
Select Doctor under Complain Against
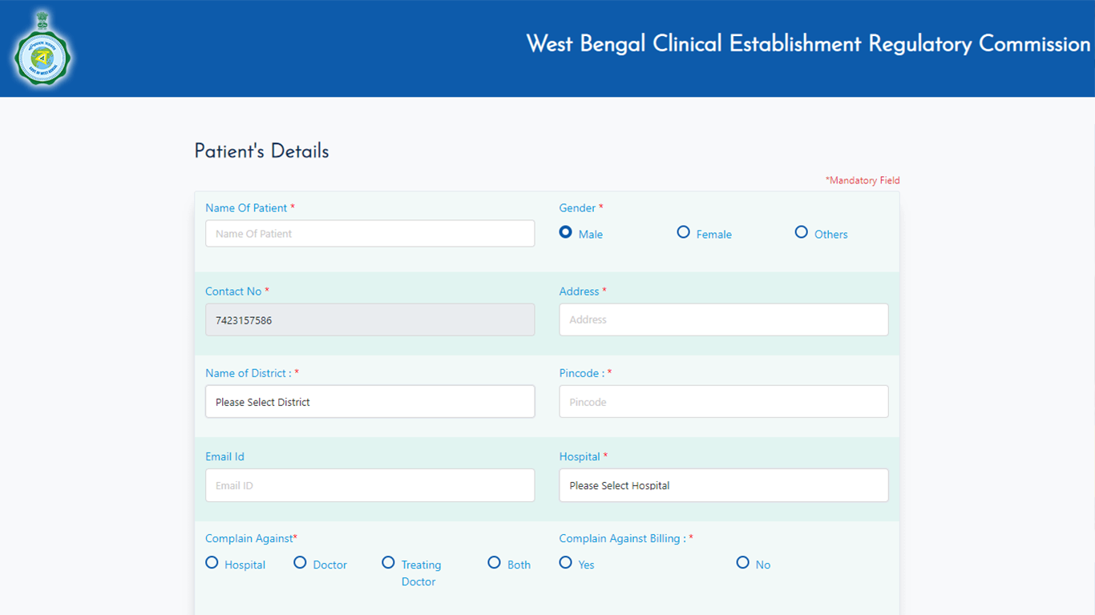300,563
